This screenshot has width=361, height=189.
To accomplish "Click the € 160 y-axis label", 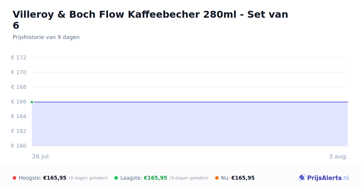I will [x=19, y=146].
